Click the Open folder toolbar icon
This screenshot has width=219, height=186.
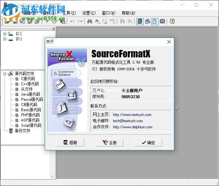(7, 21)
